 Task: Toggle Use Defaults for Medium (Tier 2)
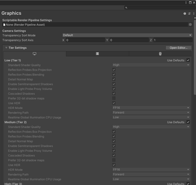188,122
